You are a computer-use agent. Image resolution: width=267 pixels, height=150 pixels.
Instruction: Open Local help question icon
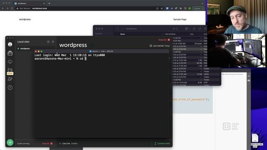coord(10,87)
